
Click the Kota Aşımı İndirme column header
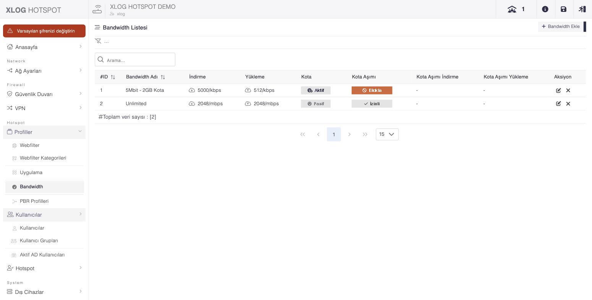(437, 77)
